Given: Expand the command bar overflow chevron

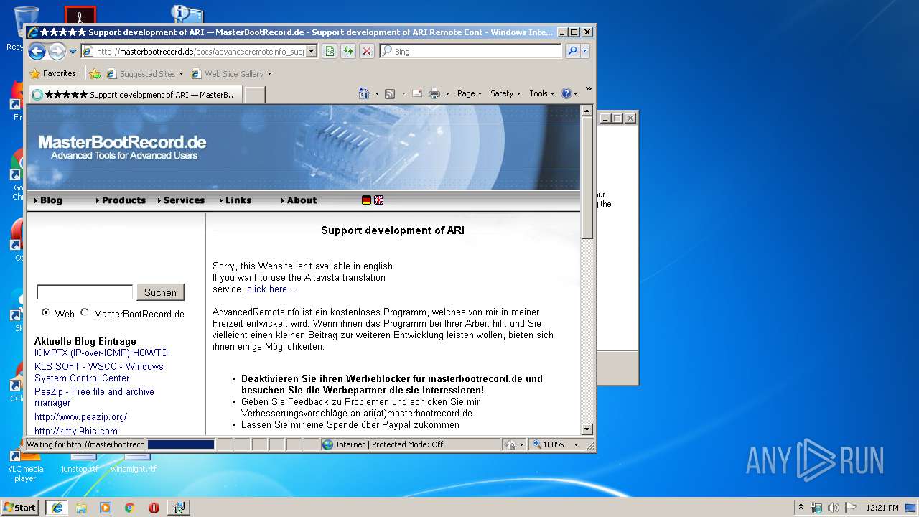Looking at the screenshot, I should [589, 89].
